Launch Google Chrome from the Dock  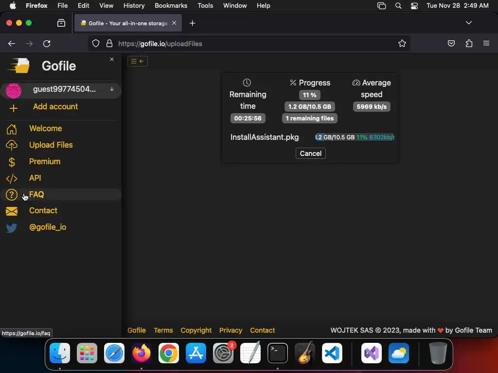tap(169, 353)
